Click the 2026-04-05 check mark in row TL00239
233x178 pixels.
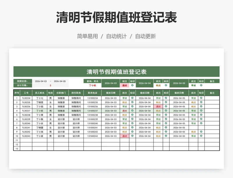pos(201,119)
